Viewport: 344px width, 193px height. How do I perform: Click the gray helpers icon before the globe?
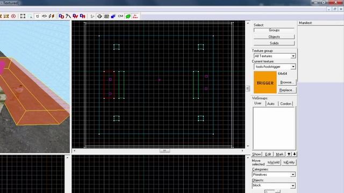(x=92, y=17)
